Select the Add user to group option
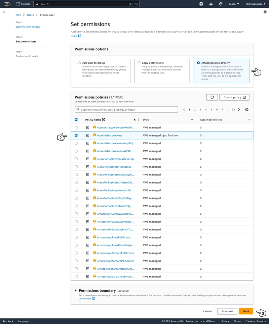The width and height of the screenshot is (269, 324). pyautogui.click(x=79, y=62)
